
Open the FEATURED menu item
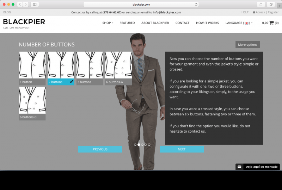coord(127,23)
